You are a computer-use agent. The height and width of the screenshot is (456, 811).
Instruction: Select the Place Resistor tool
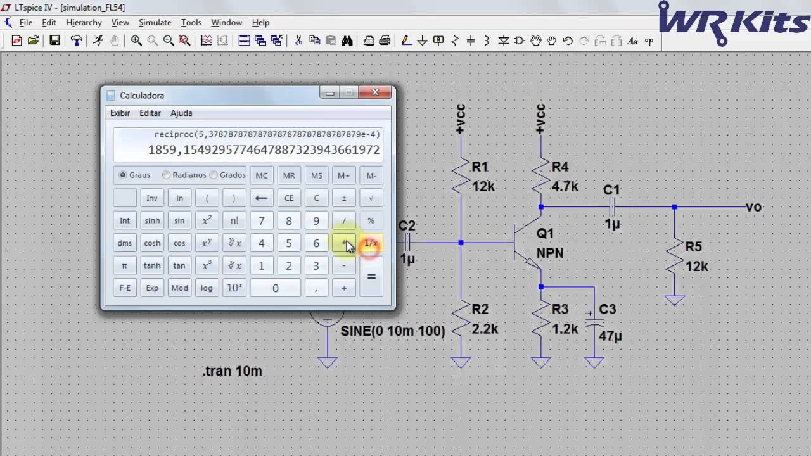click(455, 41)
